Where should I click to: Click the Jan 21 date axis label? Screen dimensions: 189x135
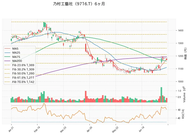[x=11, y=129]
